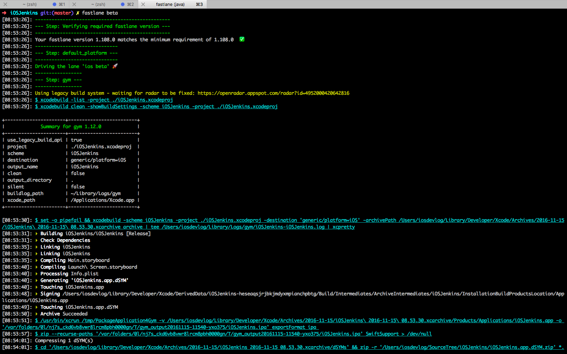Click the rocket emoji after 'ios beta'
567x354 pixels.
click(115, 66)
